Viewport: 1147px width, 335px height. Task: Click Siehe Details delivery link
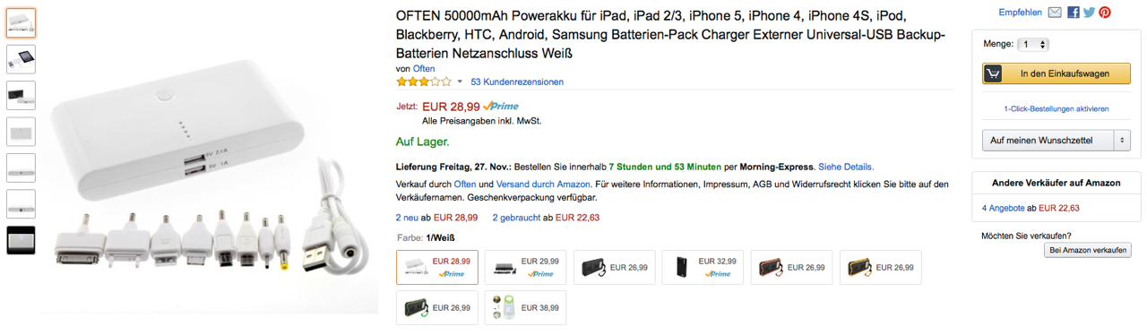click(846, 167)
